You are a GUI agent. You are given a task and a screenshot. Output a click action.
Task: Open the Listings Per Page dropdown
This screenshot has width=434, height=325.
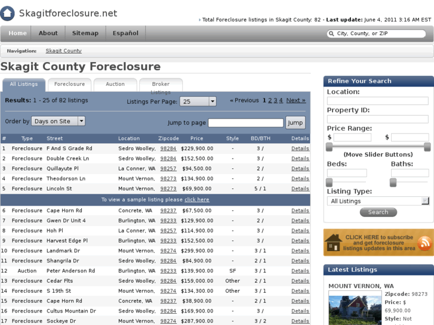pos(198,101)
